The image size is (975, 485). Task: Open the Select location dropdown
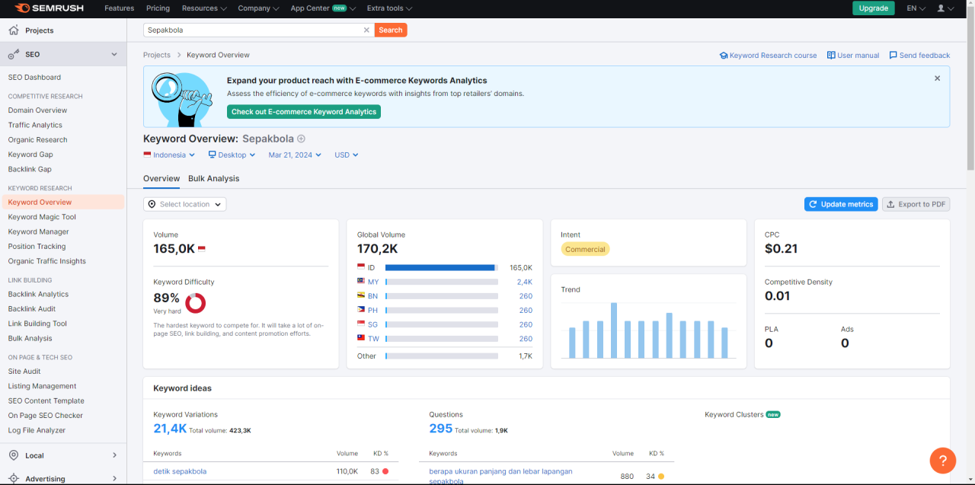(185, 204)
